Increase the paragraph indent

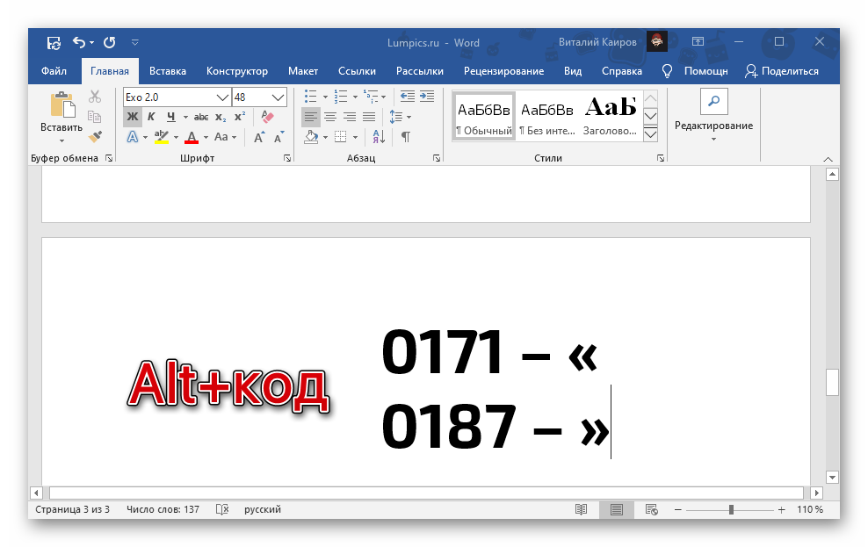pos(427,97)
